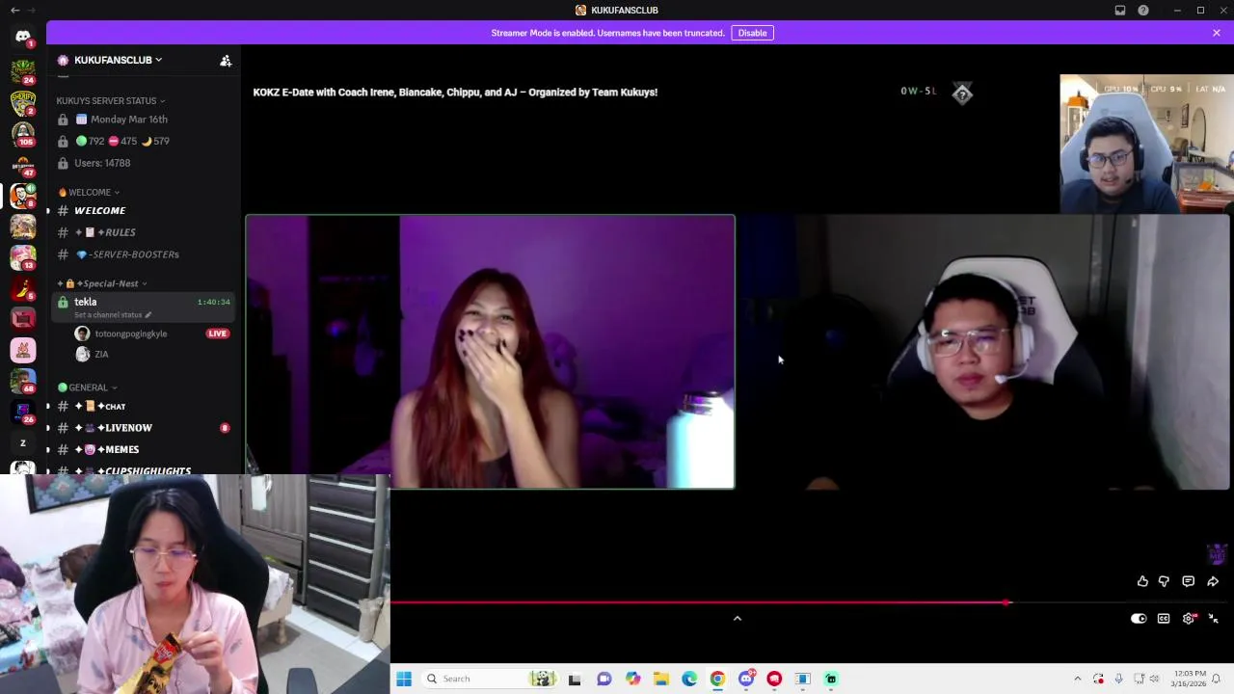Exit fullscreen with collapse arrows icon
This screenshot has height=694, width=1234.
(x=1214, y=619)
